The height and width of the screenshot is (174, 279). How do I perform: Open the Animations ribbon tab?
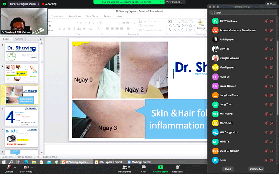75,16
